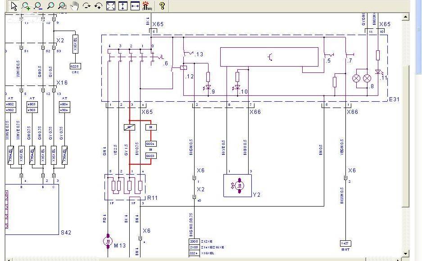The height and width of the screenshot is (261, 422).
Task: Click the E31 component label
Action: click(394, 99)
